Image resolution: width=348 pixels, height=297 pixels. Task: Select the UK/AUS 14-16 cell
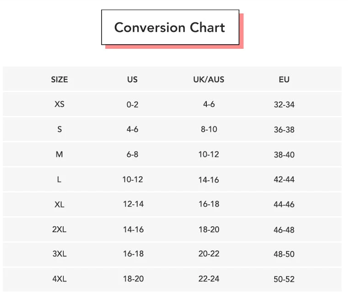pos(209,180)
